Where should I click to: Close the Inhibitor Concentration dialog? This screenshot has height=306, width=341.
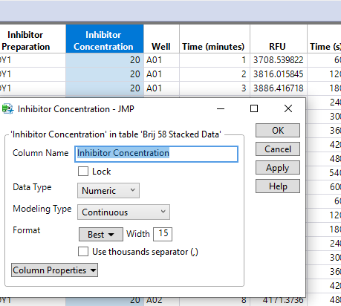(288, 108)
